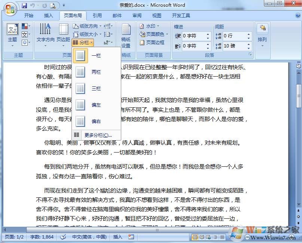Toggle 插入 insert mode in status bar

click(118, 237)
